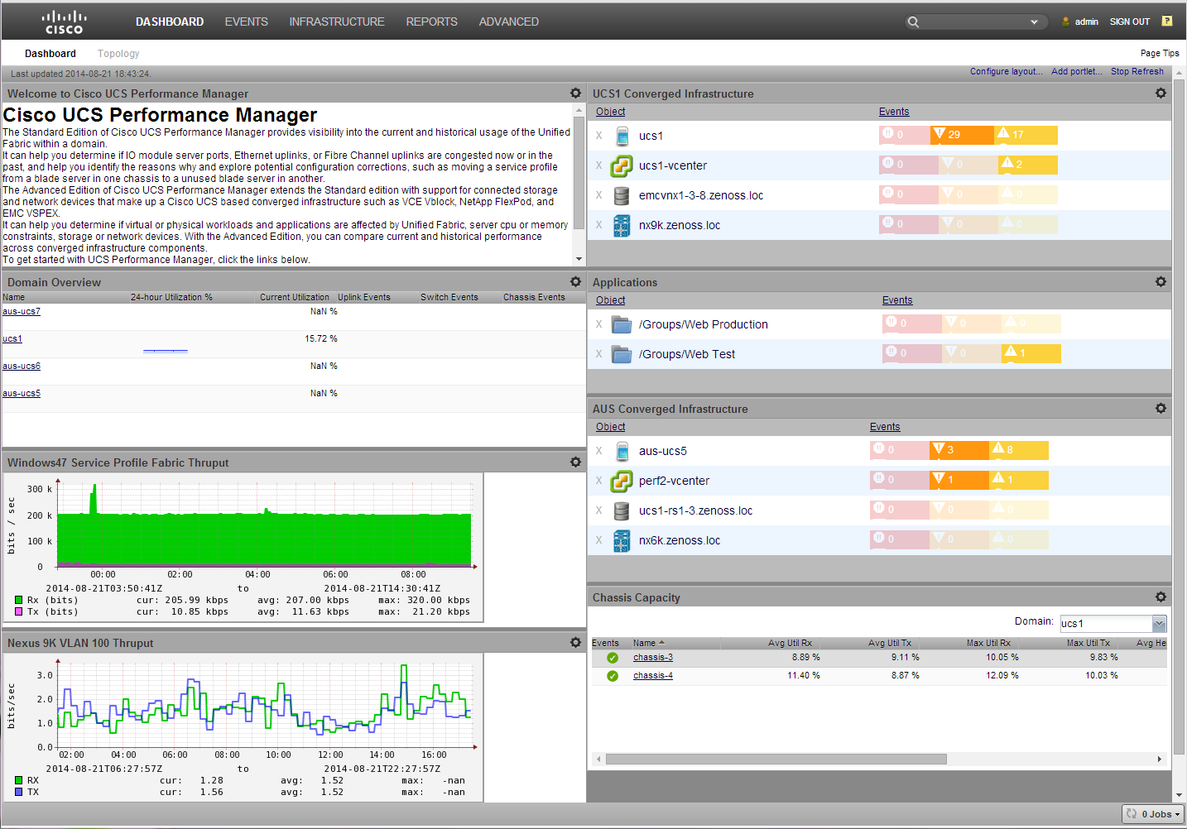Remove /Groups/Web Test row with its X

coord(599,354)
